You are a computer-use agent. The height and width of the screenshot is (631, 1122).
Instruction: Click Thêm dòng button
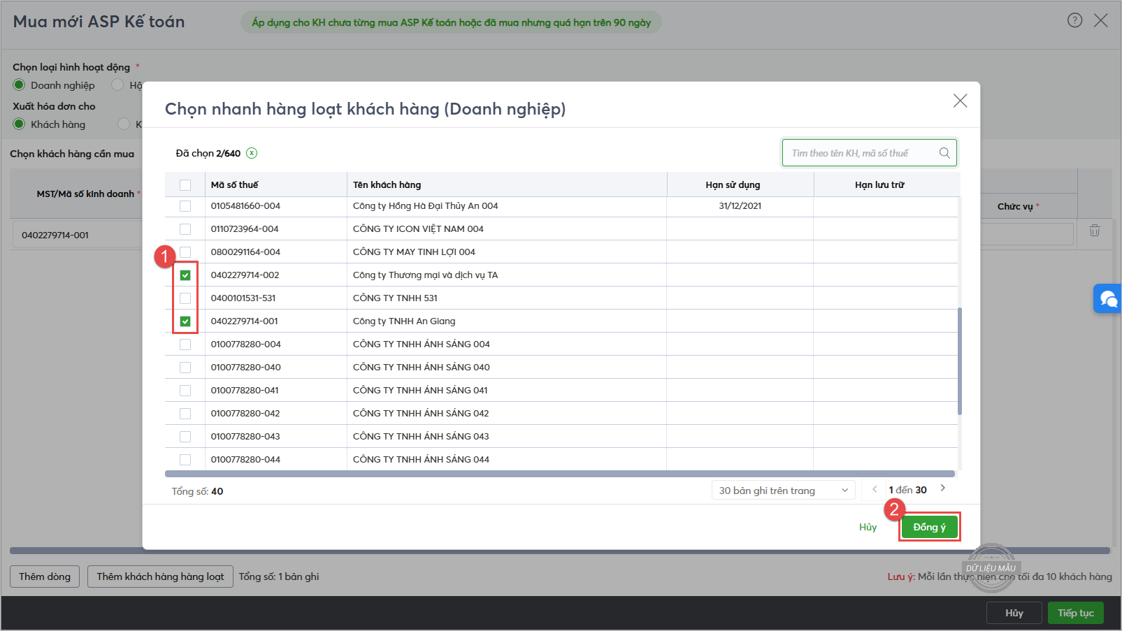(x=45, y=576)
